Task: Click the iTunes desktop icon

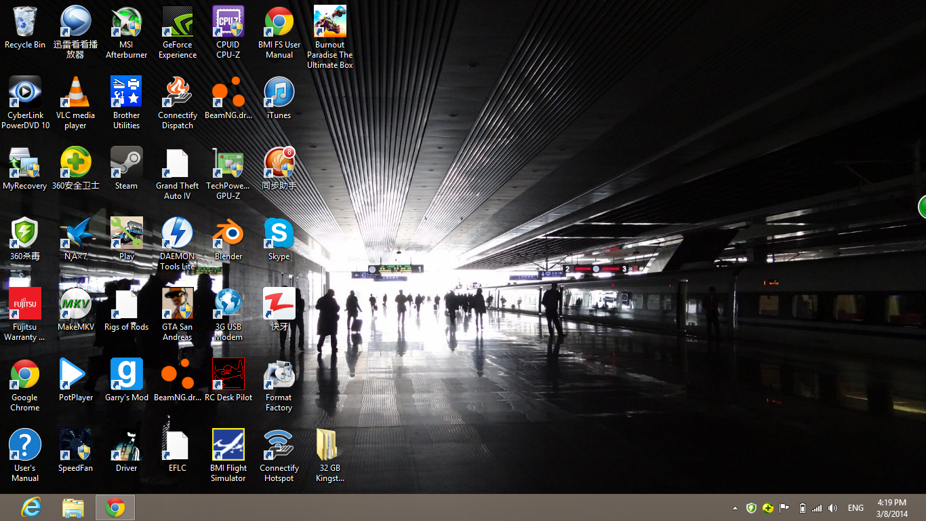Action: coord(279,93)
